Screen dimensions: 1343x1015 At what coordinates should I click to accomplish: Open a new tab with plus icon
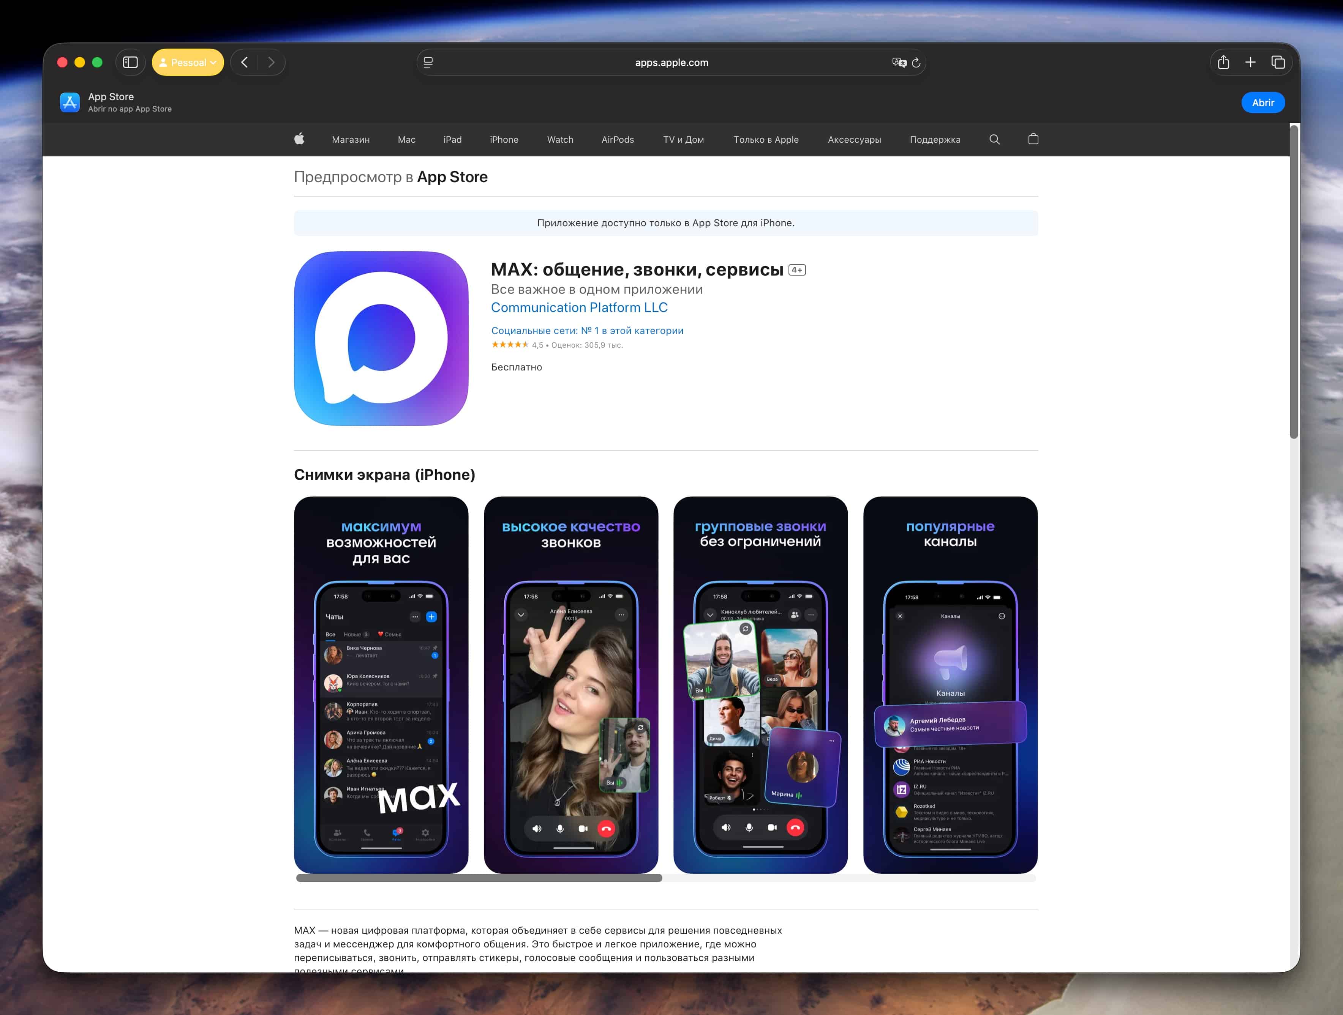click(1250, 63)
